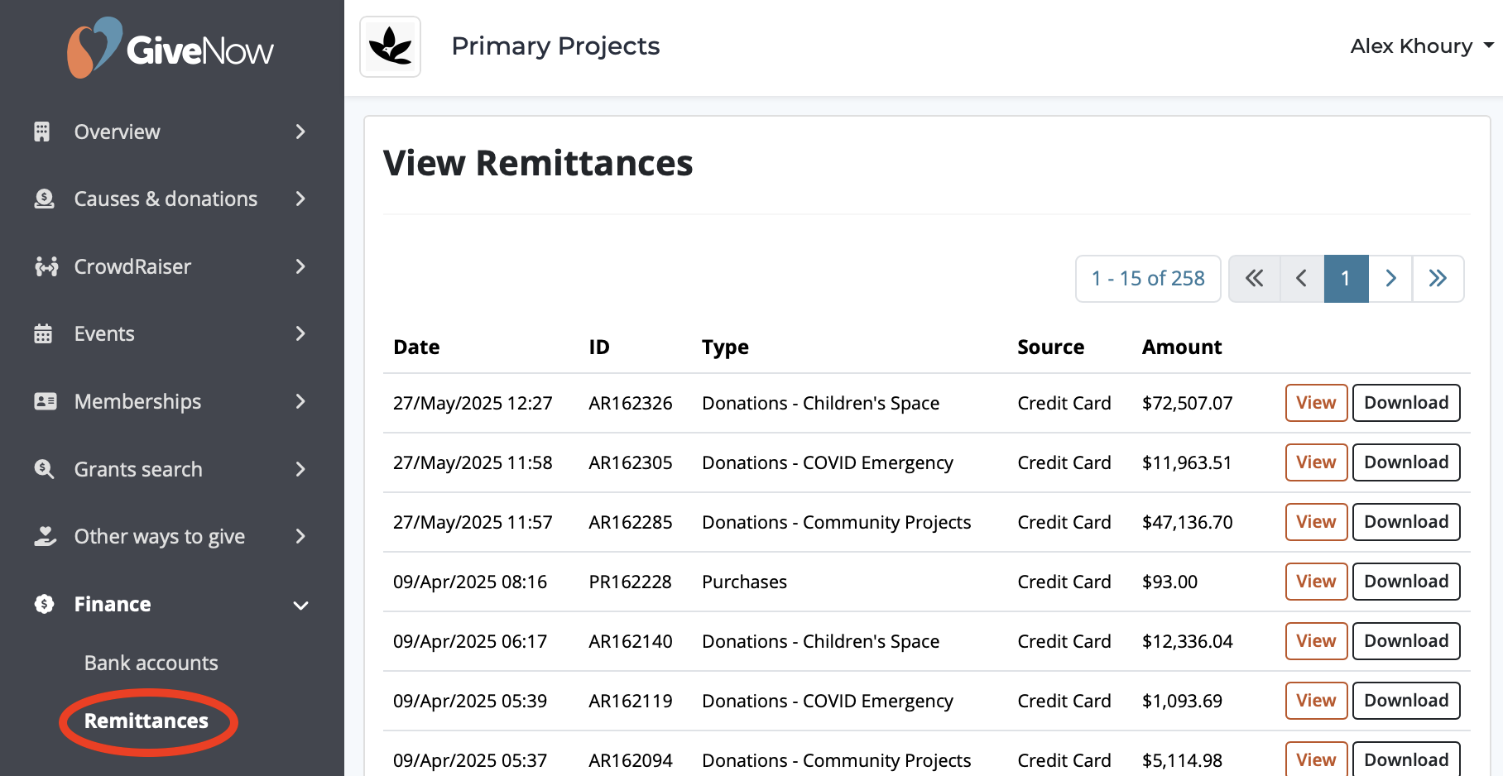Go to previous remittances page
This screenshot has width=1503, height=776.
click(1302, 279)
